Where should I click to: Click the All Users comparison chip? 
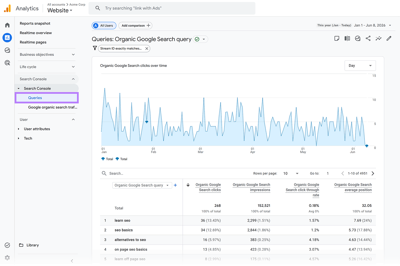pos(104,26)
